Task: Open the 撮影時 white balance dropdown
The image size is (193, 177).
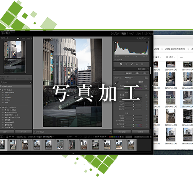Action: 141,82
